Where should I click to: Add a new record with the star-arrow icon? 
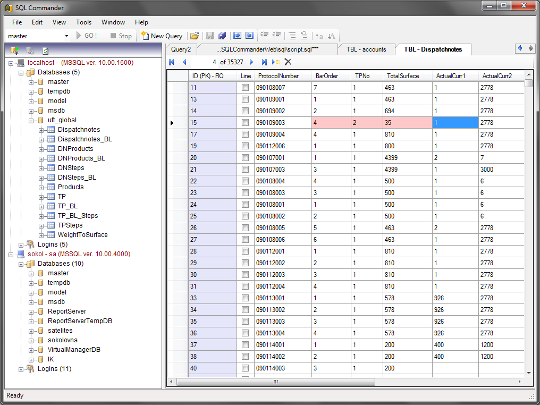[276, 62]
